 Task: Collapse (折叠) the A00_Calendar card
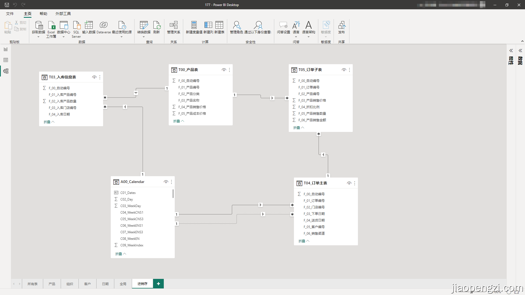tap(121, 254)
